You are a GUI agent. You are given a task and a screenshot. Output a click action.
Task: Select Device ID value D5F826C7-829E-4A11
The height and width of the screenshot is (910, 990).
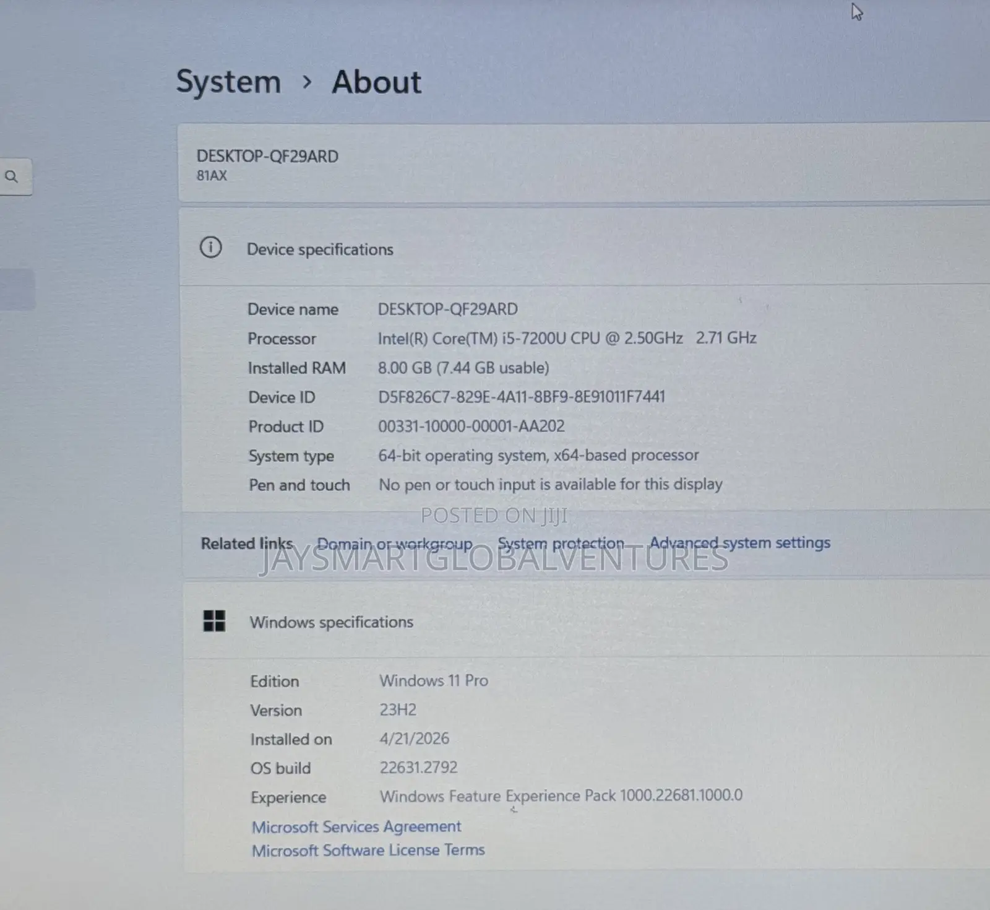pos(522,397)
